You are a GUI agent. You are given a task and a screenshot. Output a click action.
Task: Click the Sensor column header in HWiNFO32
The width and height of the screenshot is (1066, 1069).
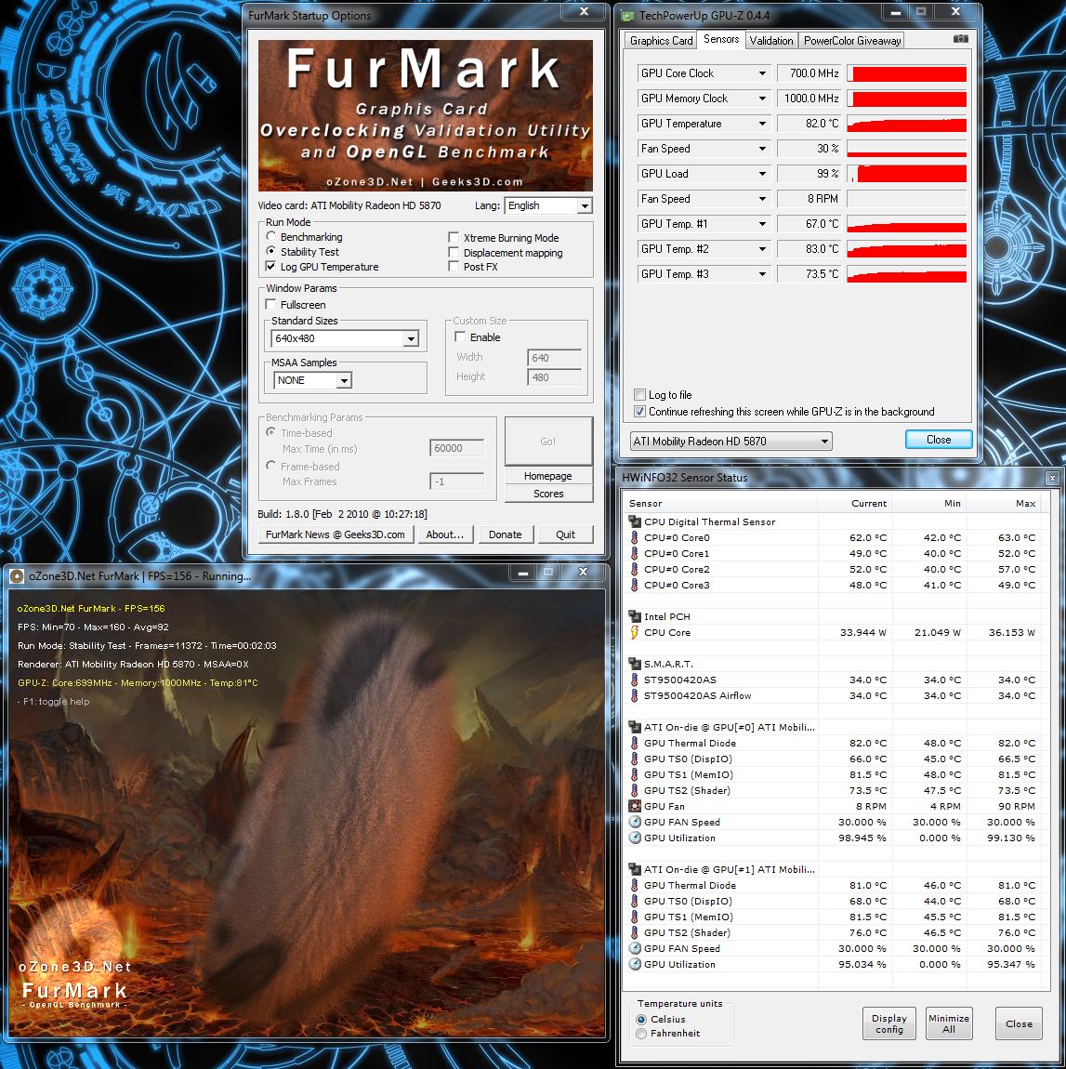pyautogui.click(x=720, y=503)
